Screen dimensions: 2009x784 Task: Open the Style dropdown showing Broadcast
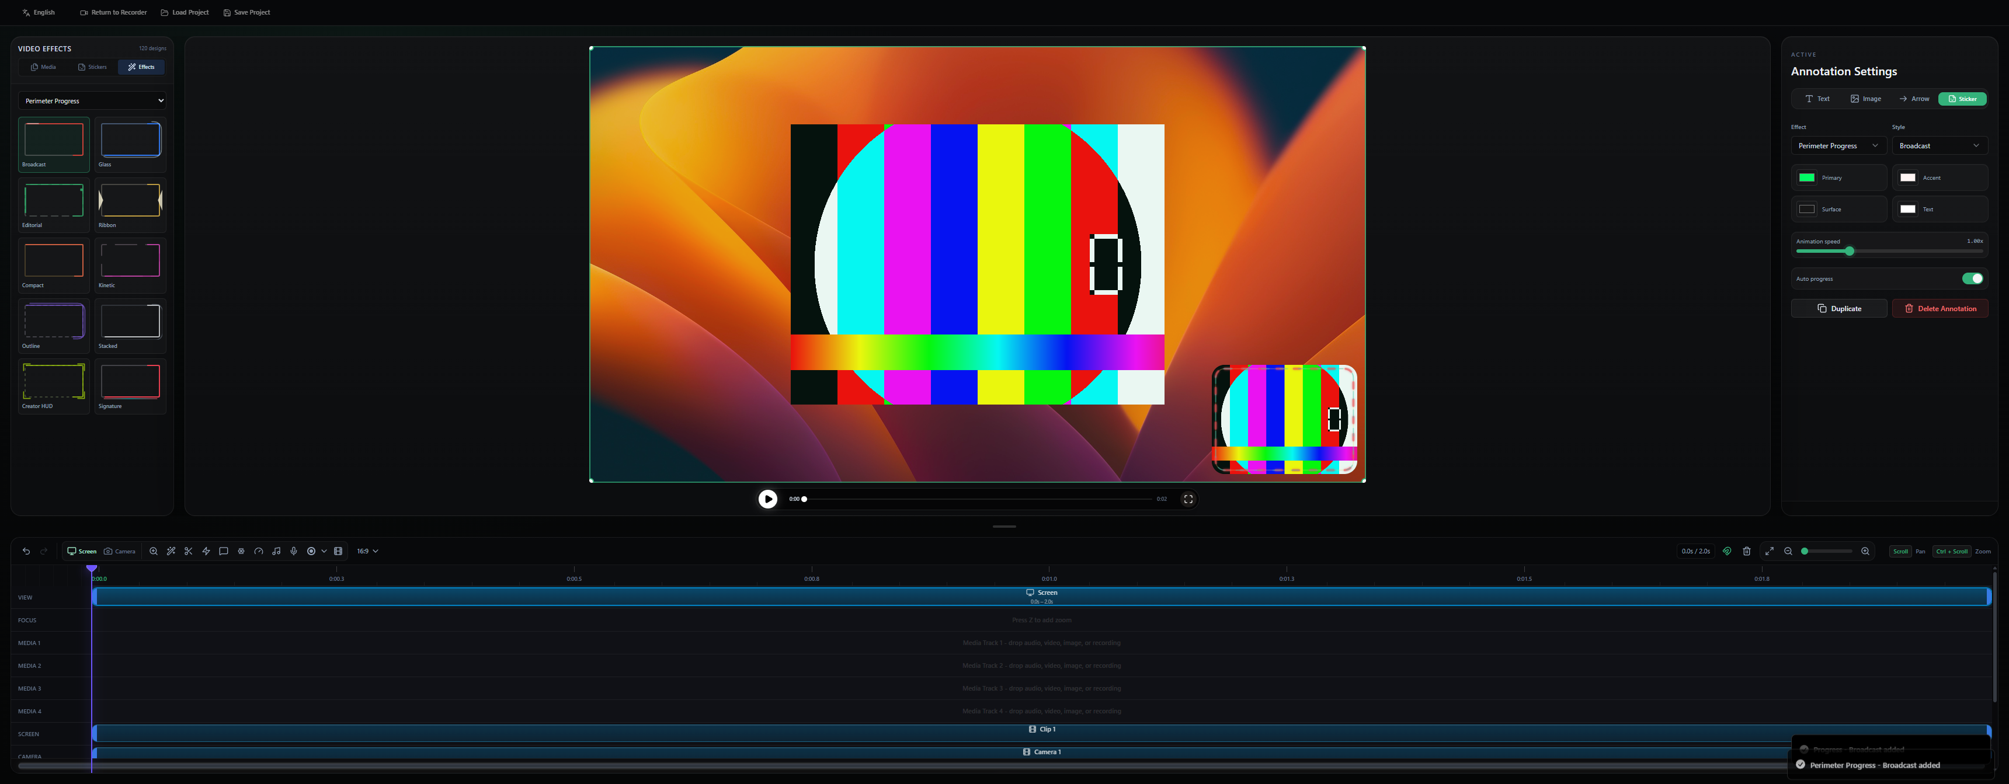tap(1940, 146)
